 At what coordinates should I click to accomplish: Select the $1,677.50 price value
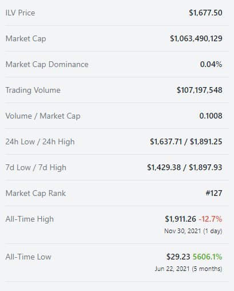pyautogui.click(x=205, y=13)
